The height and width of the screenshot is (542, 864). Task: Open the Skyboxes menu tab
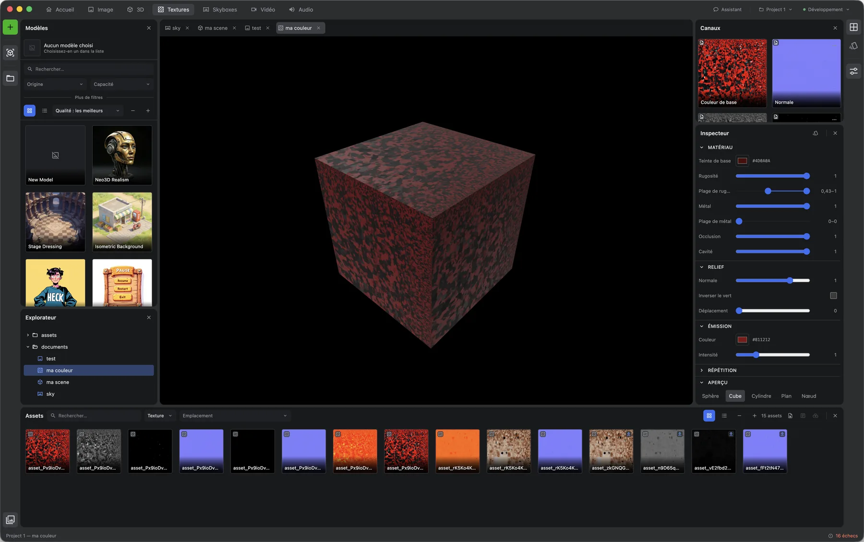[x=220, y=10]
